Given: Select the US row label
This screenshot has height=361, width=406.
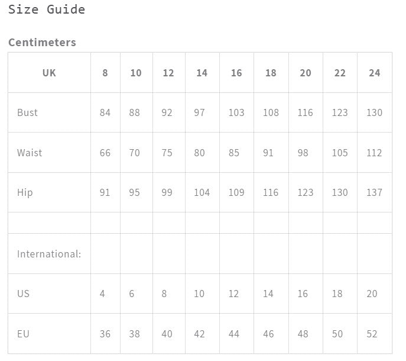Looking at the screenshot, I should click(x=23, y=294).
